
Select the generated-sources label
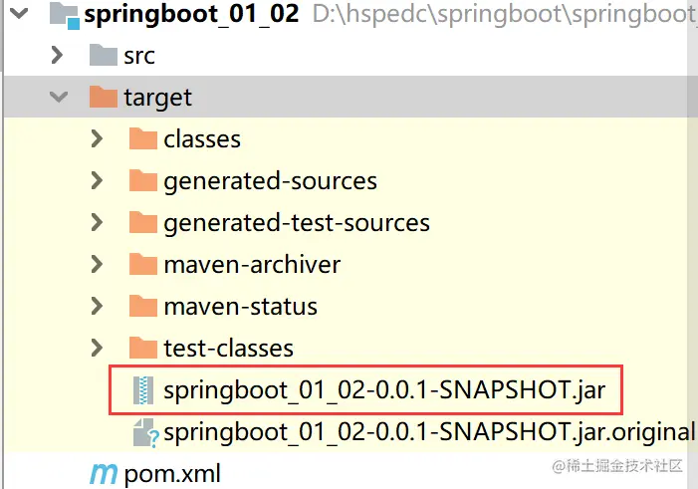(x=270, y=181)
